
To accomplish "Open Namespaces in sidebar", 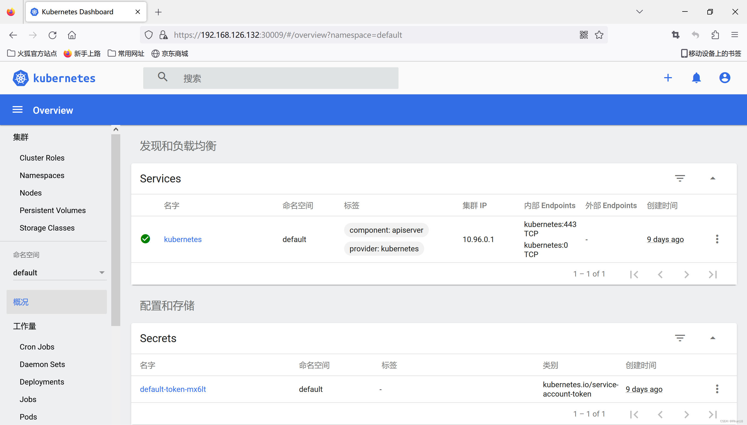I will (42, 175).
